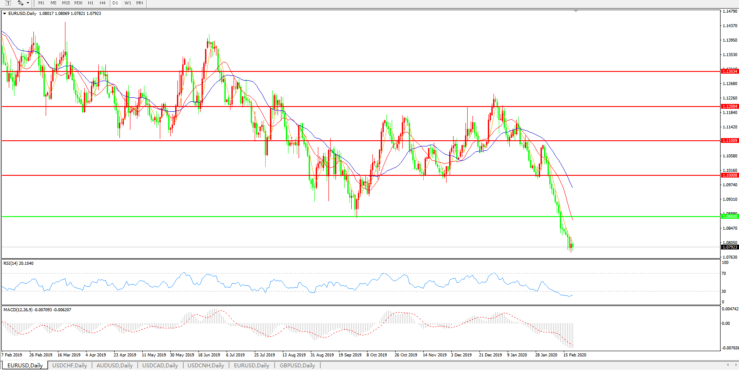The width and height of the screenshot is (739, 370).
Task: Select the green 1.08800 horizontal line label
Action: 730,217
